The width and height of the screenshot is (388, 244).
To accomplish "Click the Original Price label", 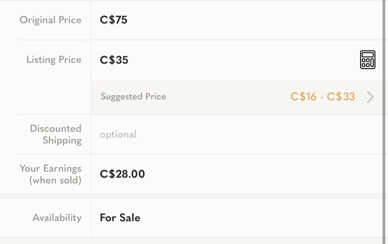I will pyautogui.click(x=50, y=20).
